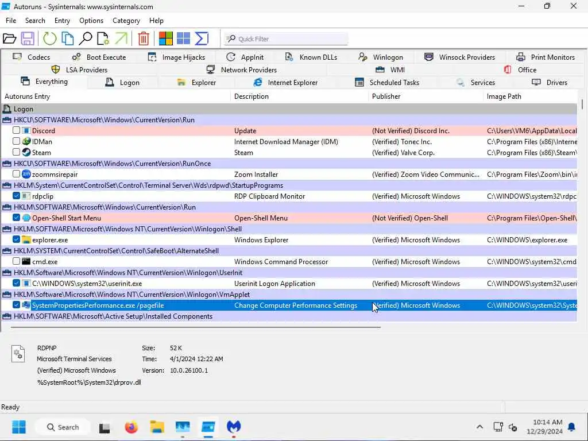
Task: Click the cmd.exe entry icon
Action: coord(26,261)
